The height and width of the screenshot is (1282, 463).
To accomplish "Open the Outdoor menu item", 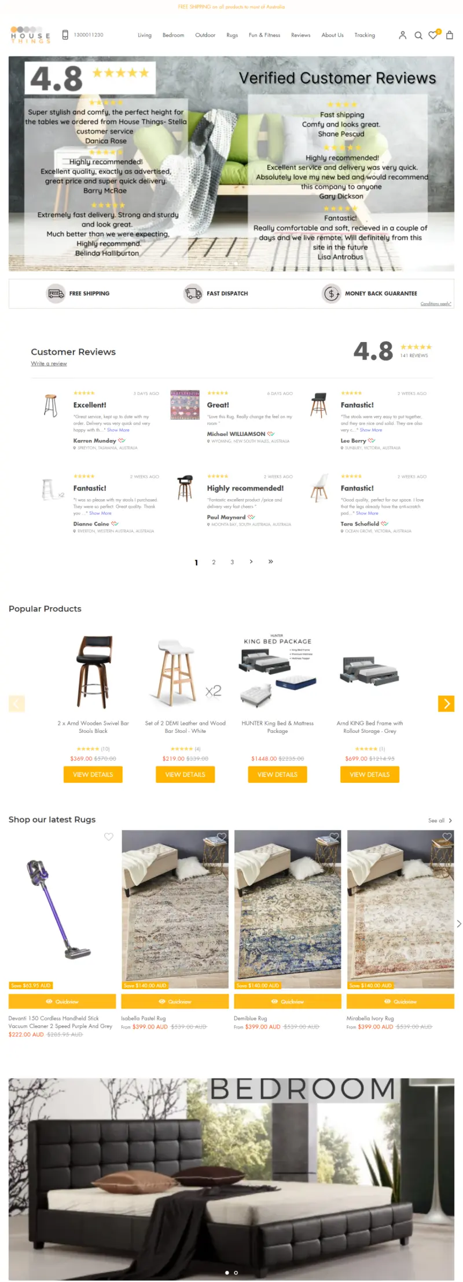I will [x=205, y=35].
